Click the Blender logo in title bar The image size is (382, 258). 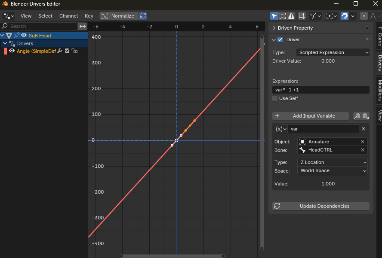[5, 4]
